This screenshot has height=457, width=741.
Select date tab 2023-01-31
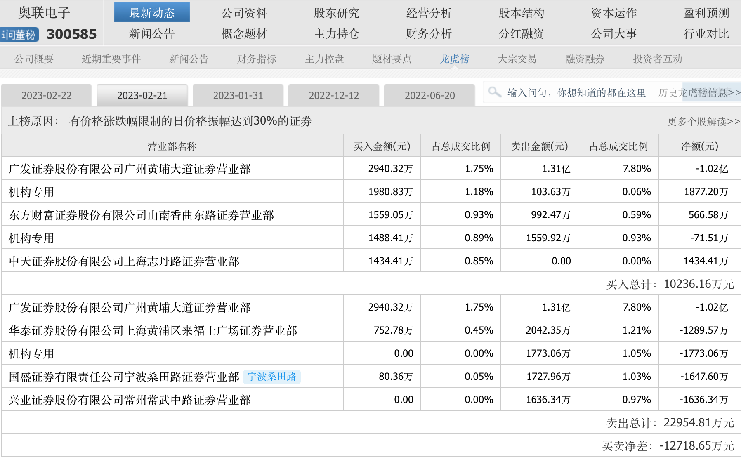(x=238, y=96)
